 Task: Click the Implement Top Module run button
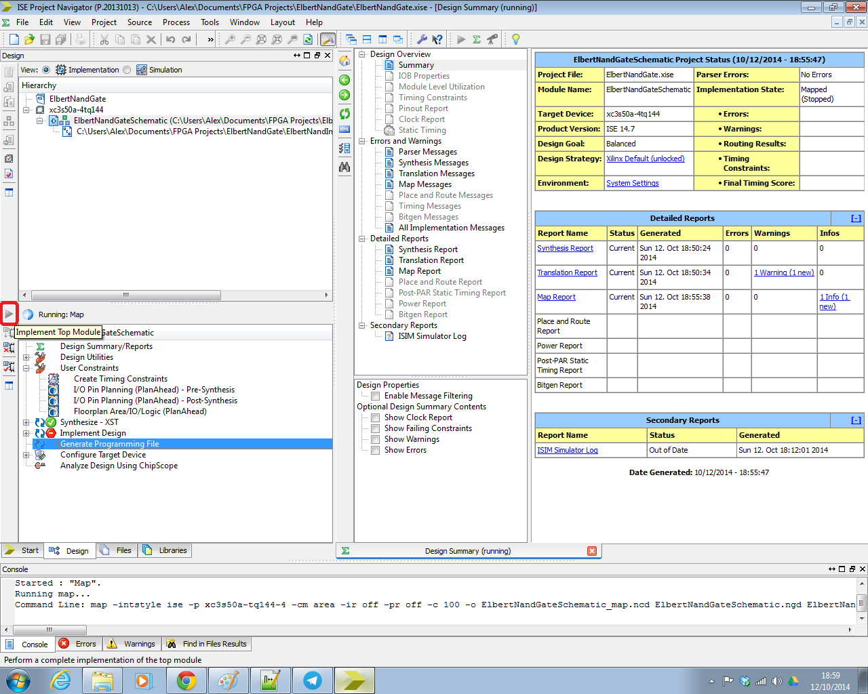pyautogui.click(x=9, y=314)
